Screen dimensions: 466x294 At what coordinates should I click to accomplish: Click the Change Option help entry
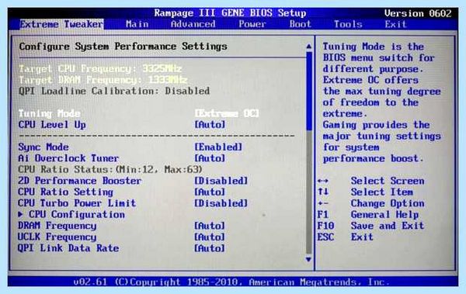point(371,203)
